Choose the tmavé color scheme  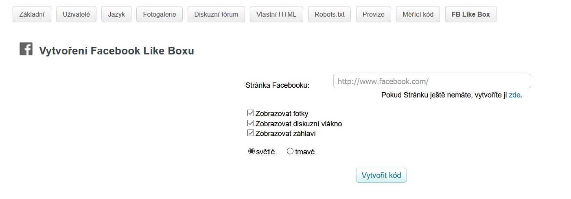pos(290,151)
